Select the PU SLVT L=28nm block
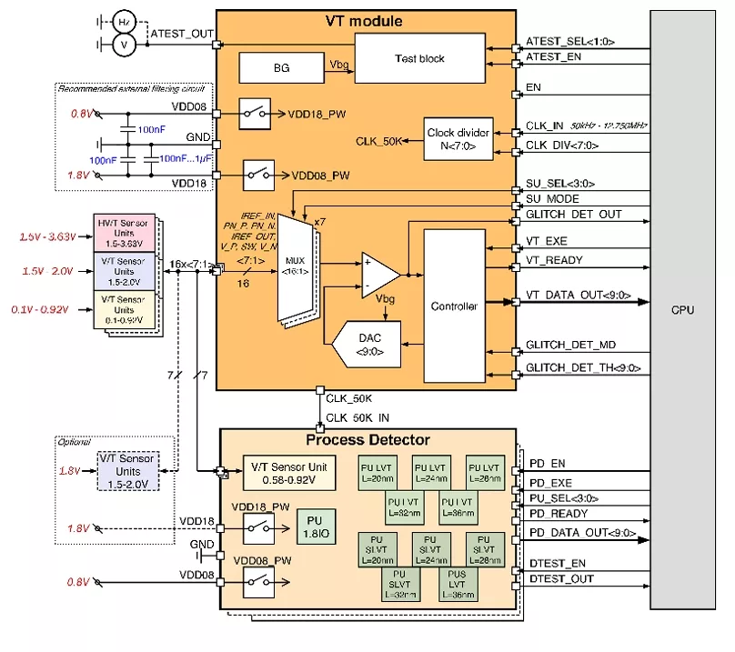The height and width of the screenshot is (652, 735). tap(485, 548)
